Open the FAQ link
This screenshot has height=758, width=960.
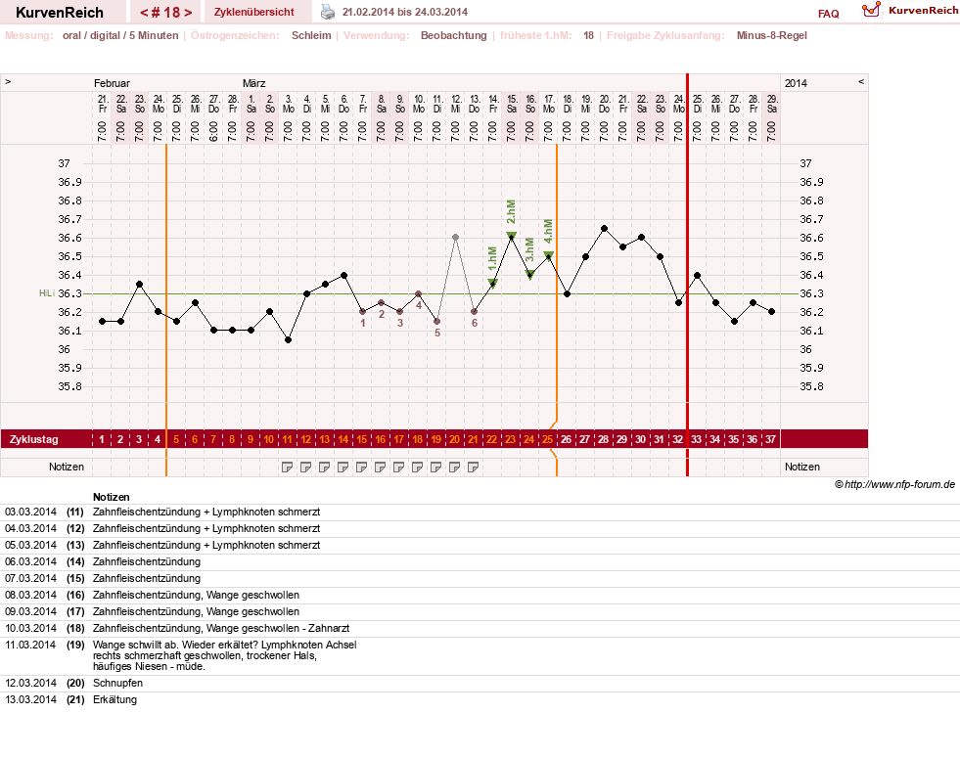[828, 14]
